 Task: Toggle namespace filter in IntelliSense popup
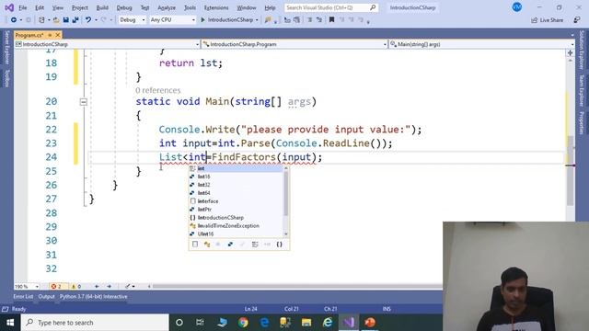click(279, 245)
